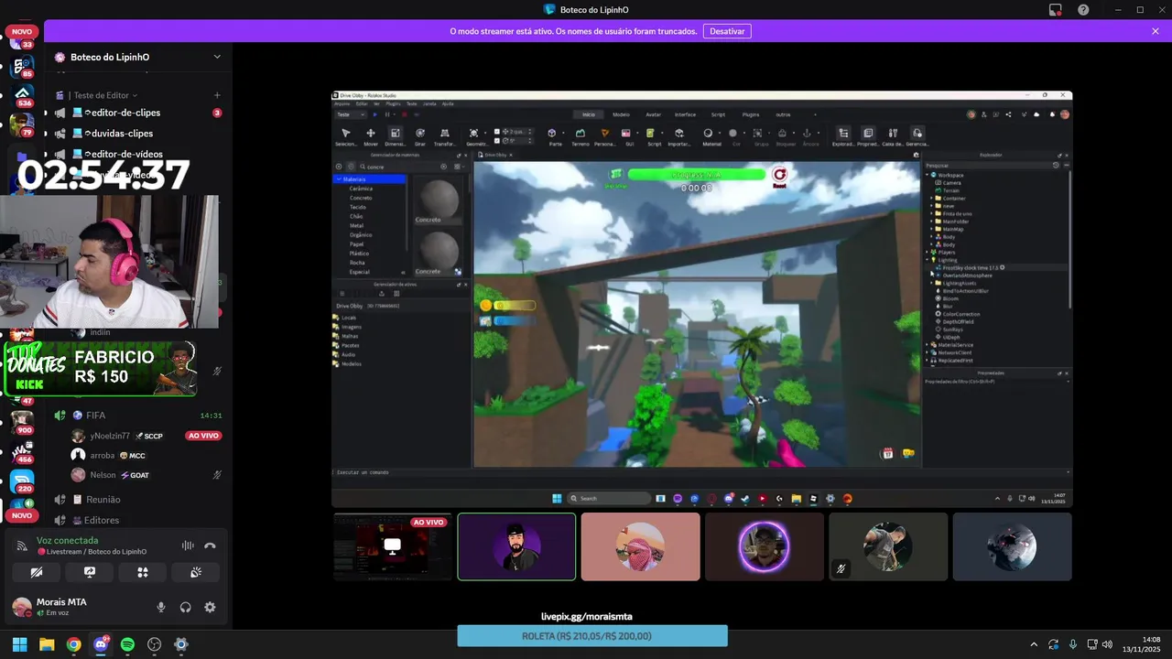This screenshot has height=659, width=1172.
Task: Select the Metal category in materials list
Action: (x=356, y=225)
